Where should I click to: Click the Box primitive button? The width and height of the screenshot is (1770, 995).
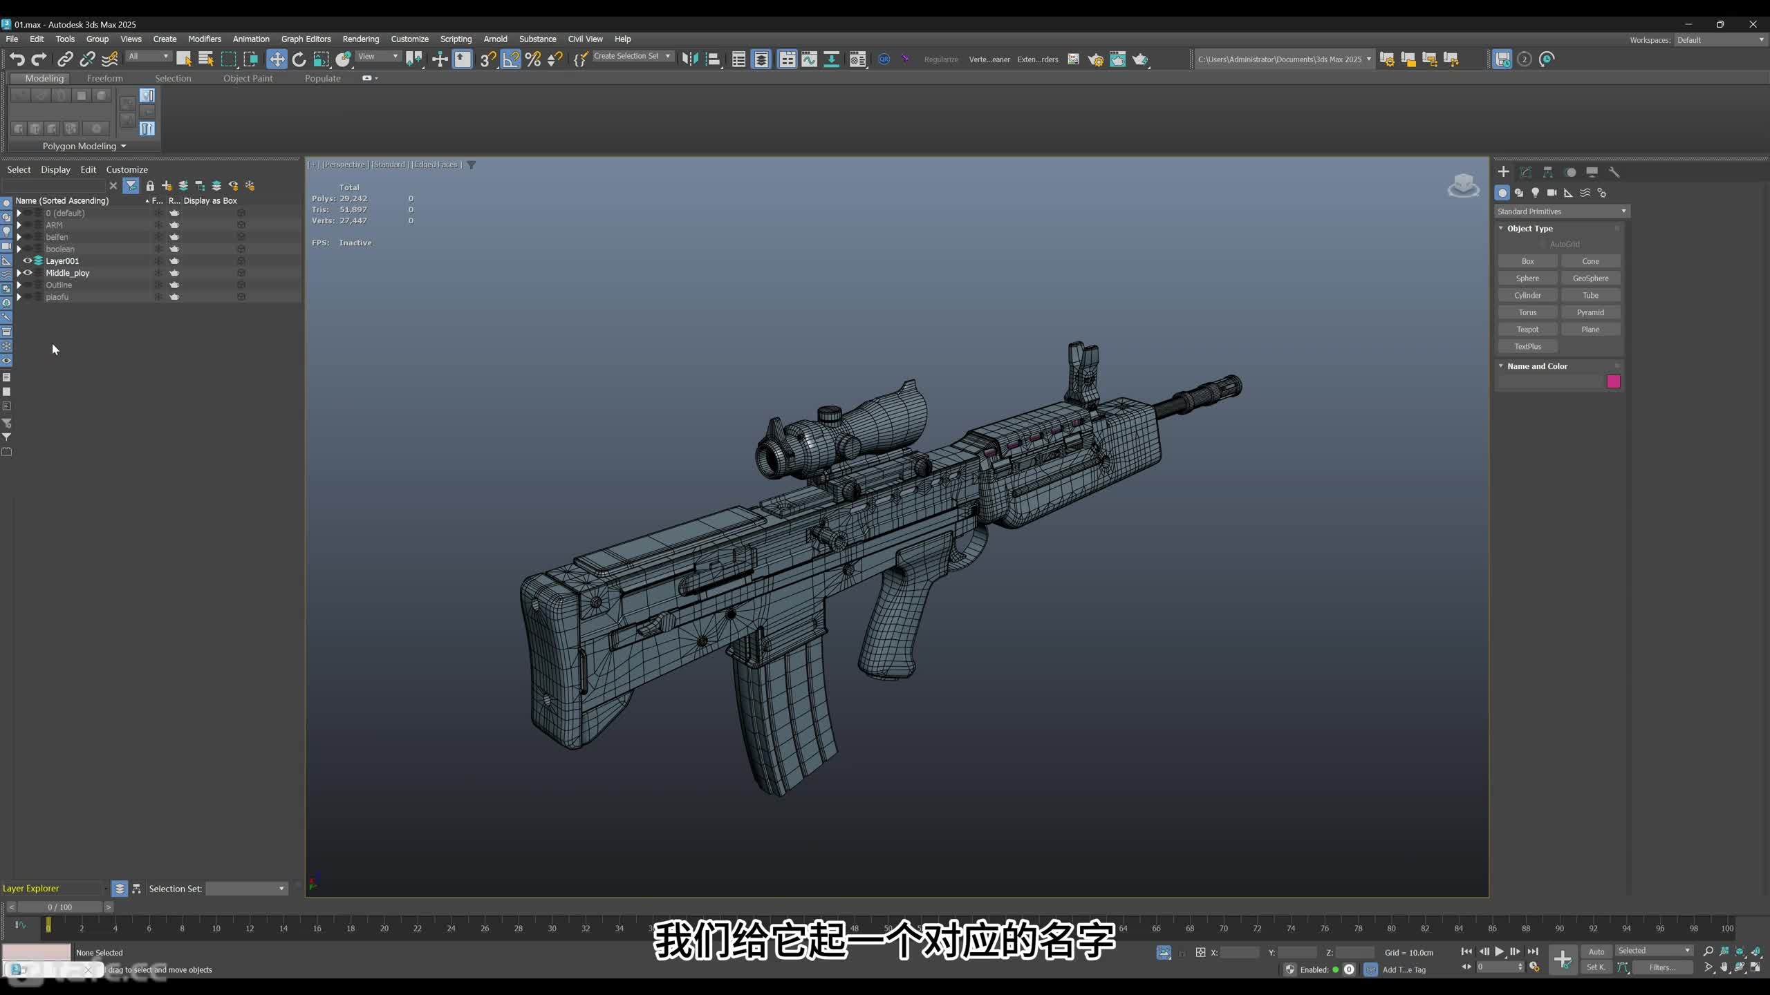[x=1527, y=261]
